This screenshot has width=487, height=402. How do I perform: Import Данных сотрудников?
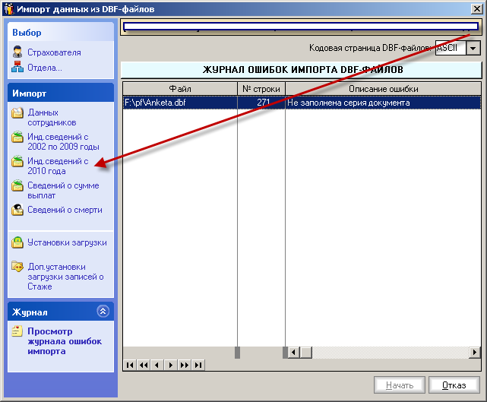52,118
